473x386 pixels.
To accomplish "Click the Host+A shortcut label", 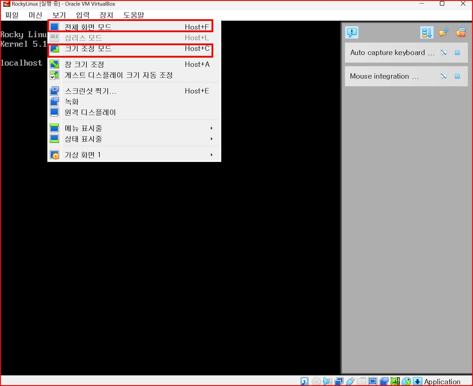I will (197, 64).
